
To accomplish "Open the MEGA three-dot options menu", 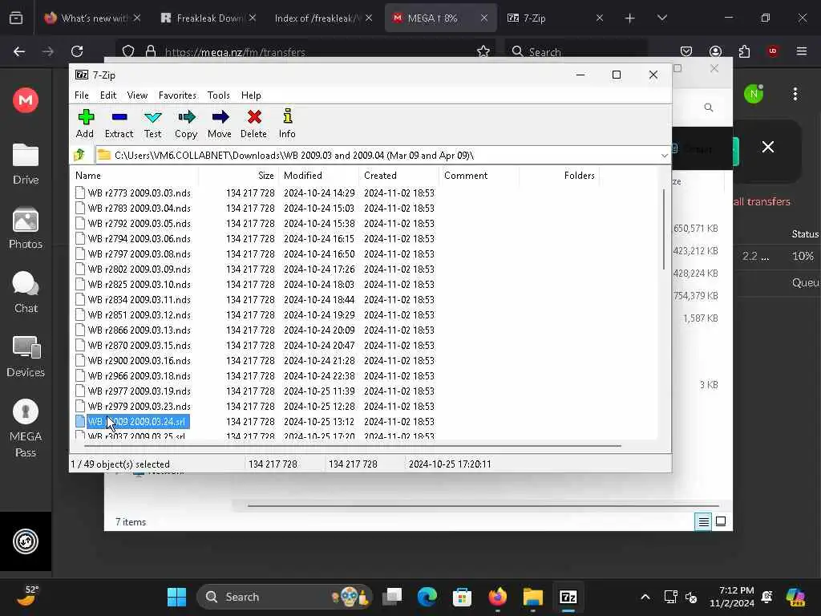I will pos(795,95).
